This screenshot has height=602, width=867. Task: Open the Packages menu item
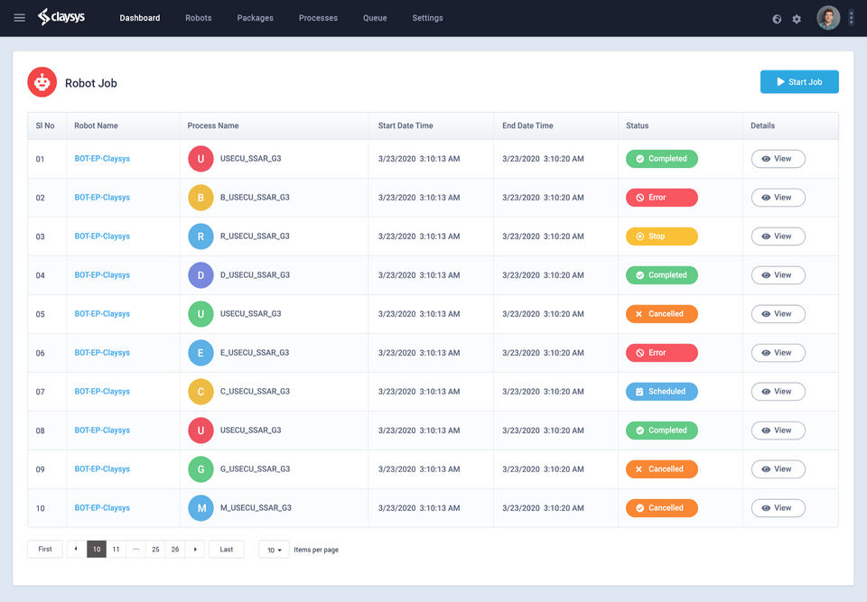[255, 18]
